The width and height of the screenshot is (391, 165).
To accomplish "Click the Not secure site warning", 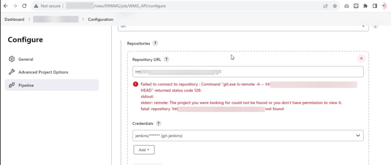I will (47, 6).
